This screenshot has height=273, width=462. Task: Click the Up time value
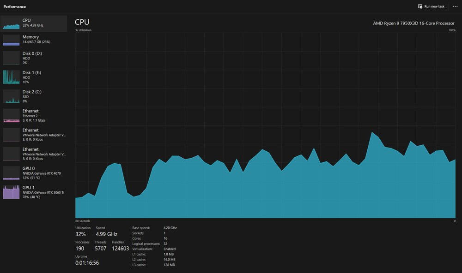point(87,263)
